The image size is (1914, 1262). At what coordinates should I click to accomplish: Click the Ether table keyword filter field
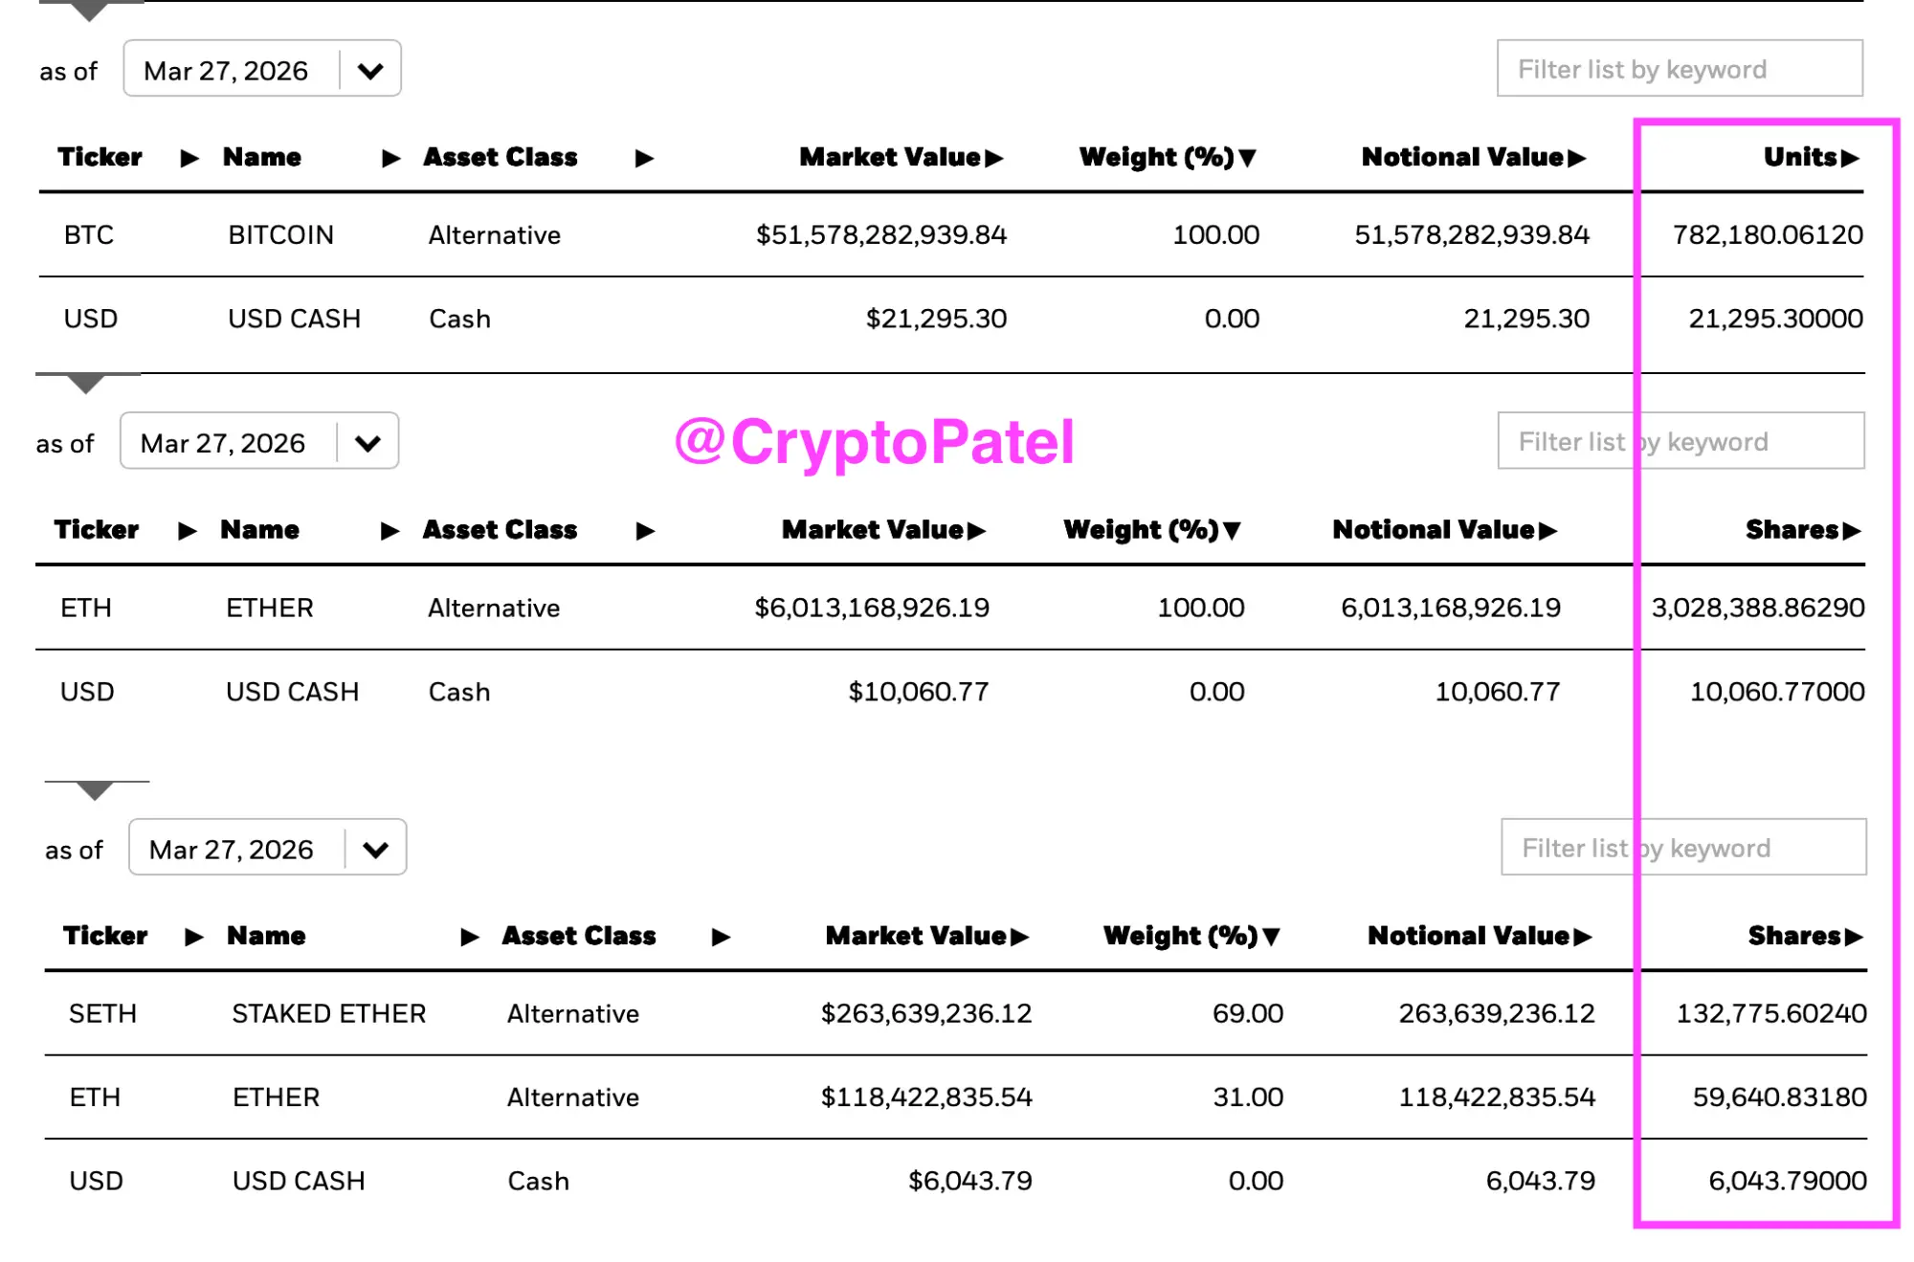1680,441
